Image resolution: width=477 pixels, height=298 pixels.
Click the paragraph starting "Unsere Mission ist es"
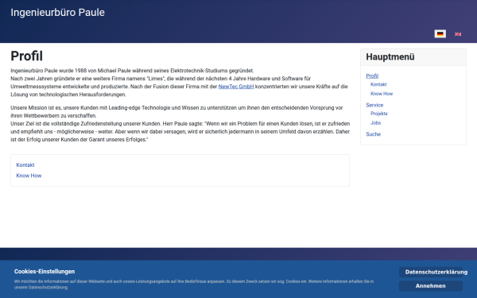pyautogui.click(x=180, y=123)
